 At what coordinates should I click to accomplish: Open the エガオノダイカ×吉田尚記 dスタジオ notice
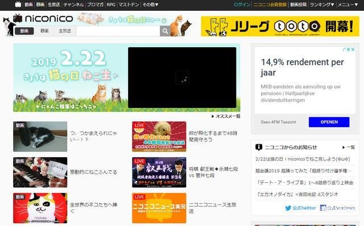pyautogui.click(x=297, y=194)
